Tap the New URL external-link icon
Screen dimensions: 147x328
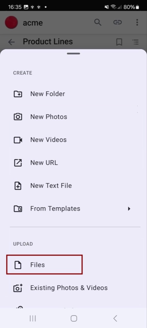(18, 163)
